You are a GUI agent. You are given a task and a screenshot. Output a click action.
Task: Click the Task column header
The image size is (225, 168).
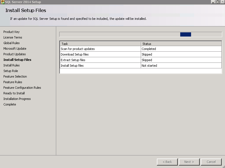[x=100, y=44]
